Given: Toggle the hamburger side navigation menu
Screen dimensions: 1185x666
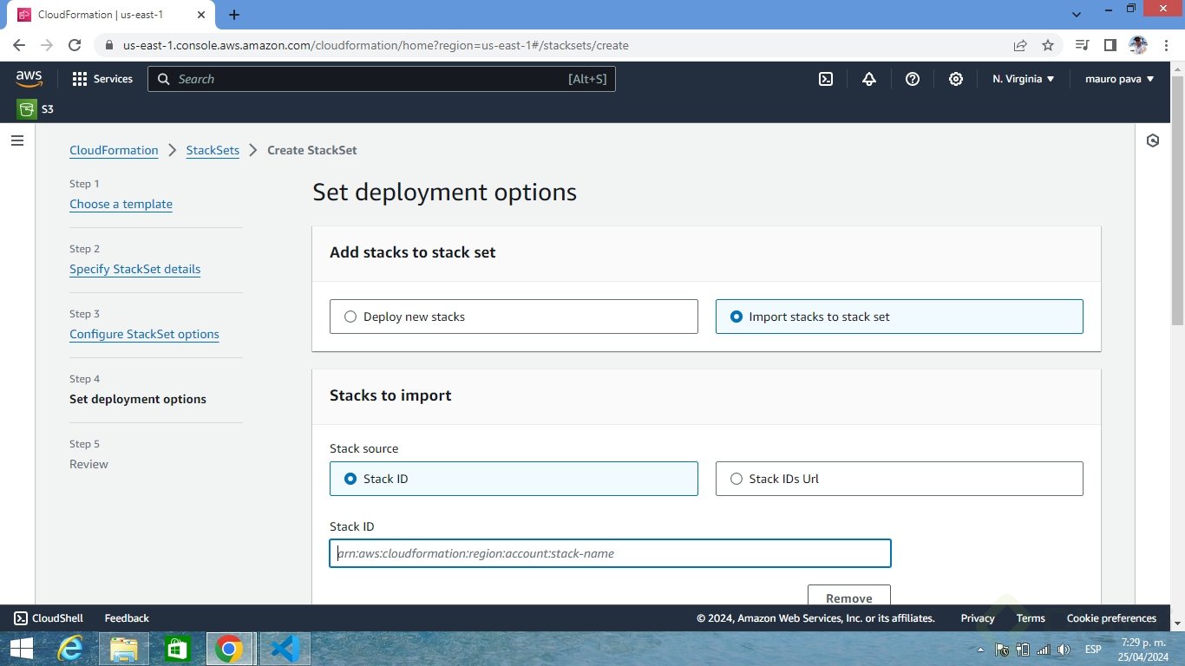Looking at the screenshot, I should click(x=17, y=140).
